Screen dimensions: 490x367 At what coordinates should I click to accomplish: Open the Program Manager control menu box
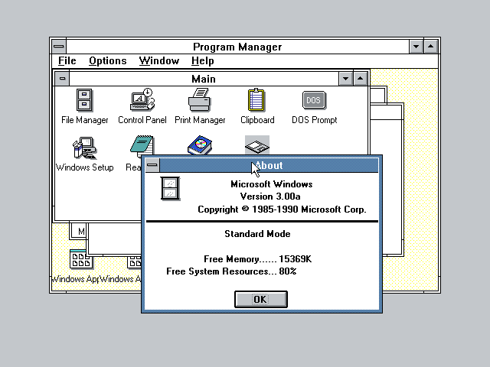pos(59,47)
